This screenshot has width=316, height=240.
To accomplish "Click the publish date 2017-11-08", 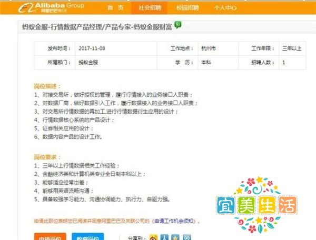I will click(92, 48).
